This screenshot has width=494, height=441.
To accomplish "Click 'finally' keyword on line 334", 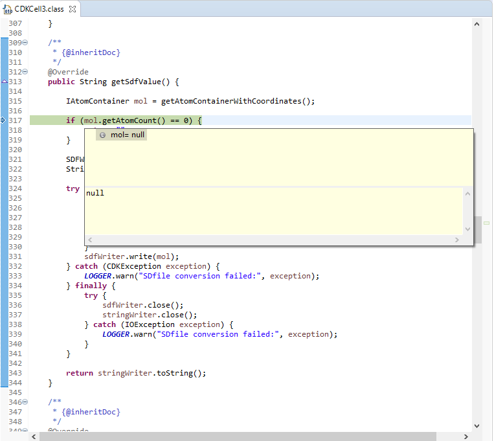I will click(91, 286).
